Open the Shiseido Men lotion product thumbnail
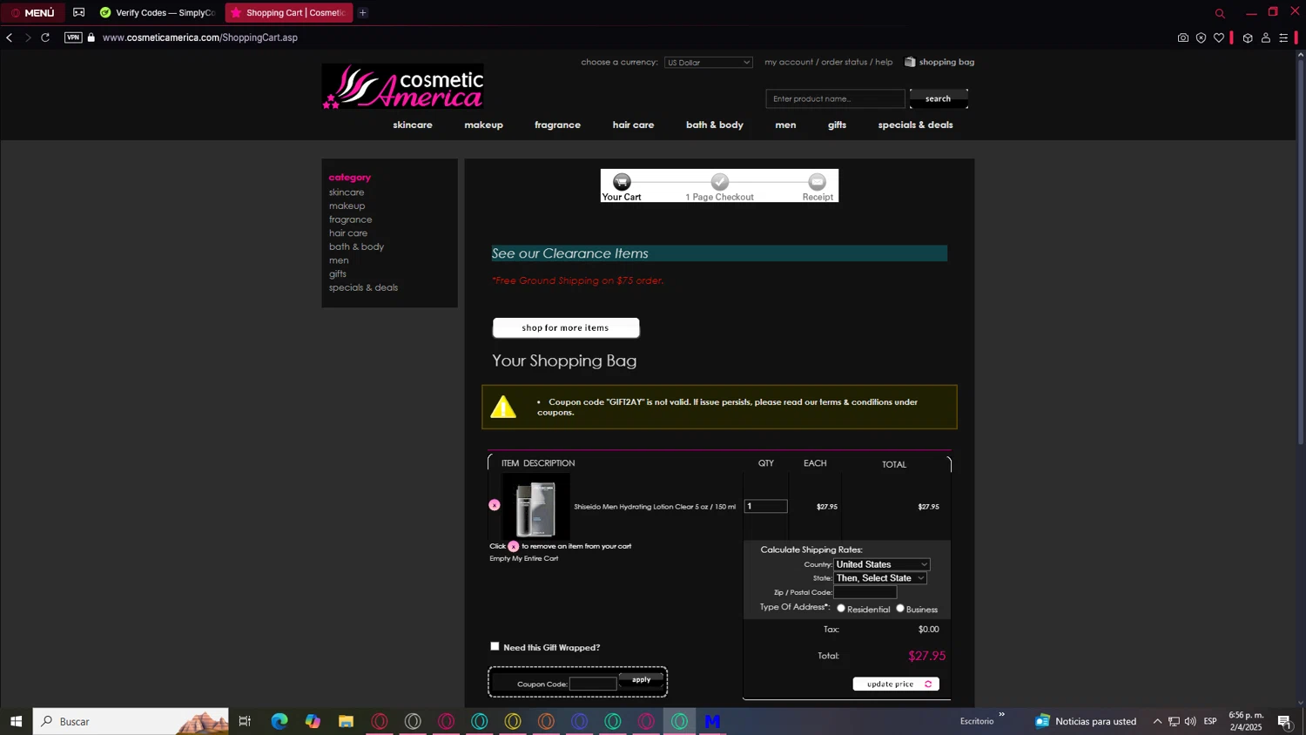Image resolution: width=1306 pixels, height=735 pixels. click(535, 507)
